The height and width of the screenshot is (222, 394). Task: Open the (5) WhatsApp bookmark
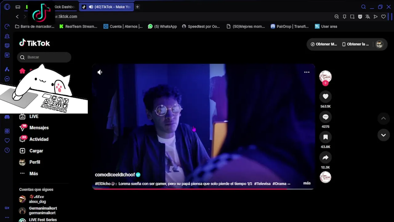[x=163, y=27]
